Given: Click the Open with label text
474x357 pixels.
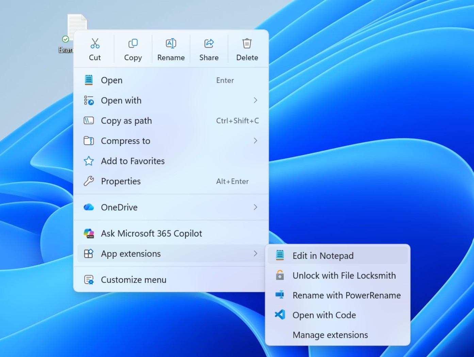Looking at the screenshot, I should [121, 101].
